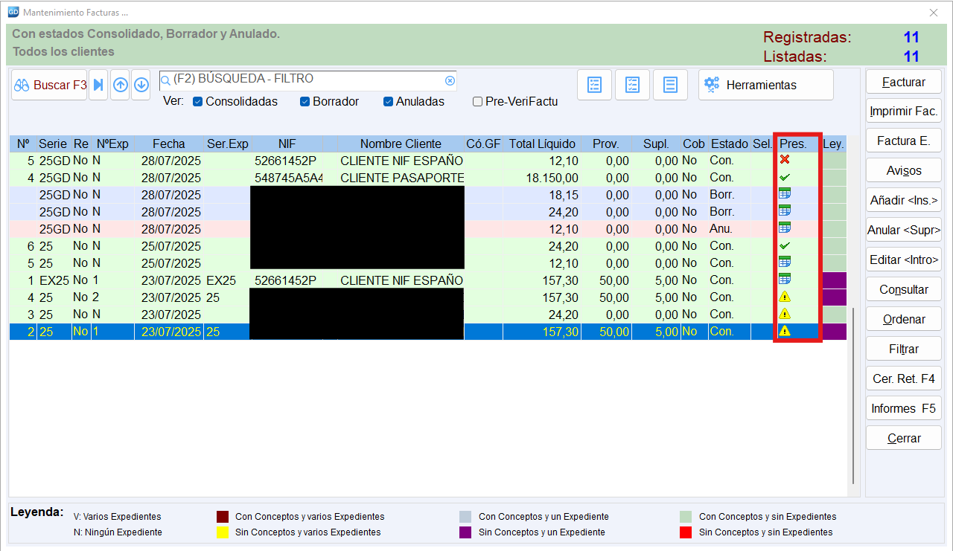Click the Anular <Supr> button
Image resolution: width=953 pixels, height=551 pixels.
pos(904,231)
